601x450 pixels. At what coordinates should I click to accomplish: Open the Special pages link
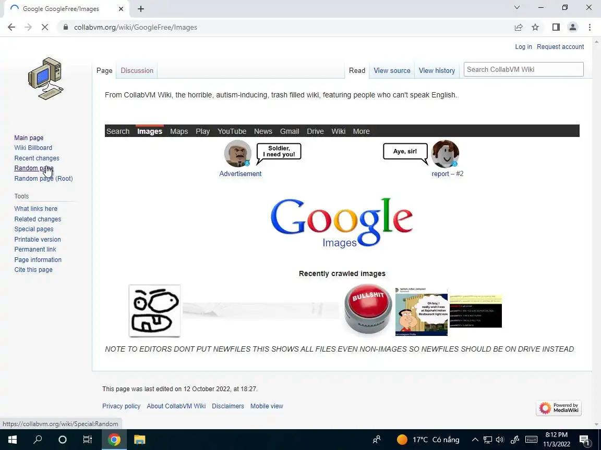(x=34, y=229)
